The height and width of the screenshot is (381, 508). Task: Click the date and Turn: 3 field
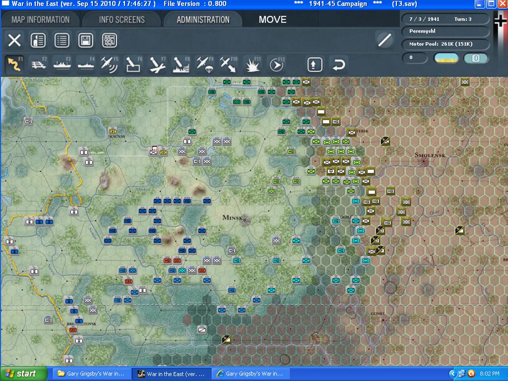pyautogui.click(x=445, y=19)
